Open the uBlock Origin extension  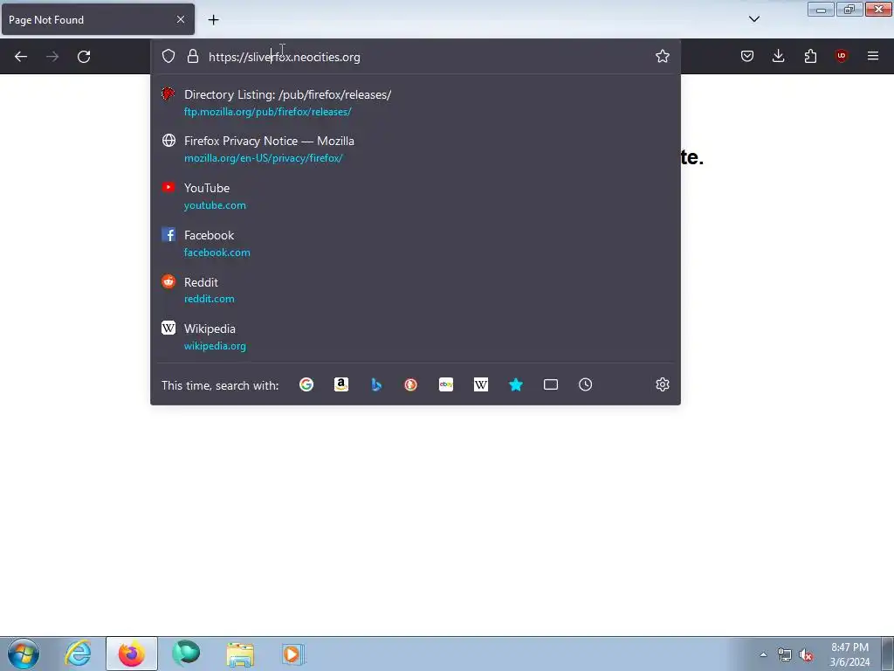841,56
